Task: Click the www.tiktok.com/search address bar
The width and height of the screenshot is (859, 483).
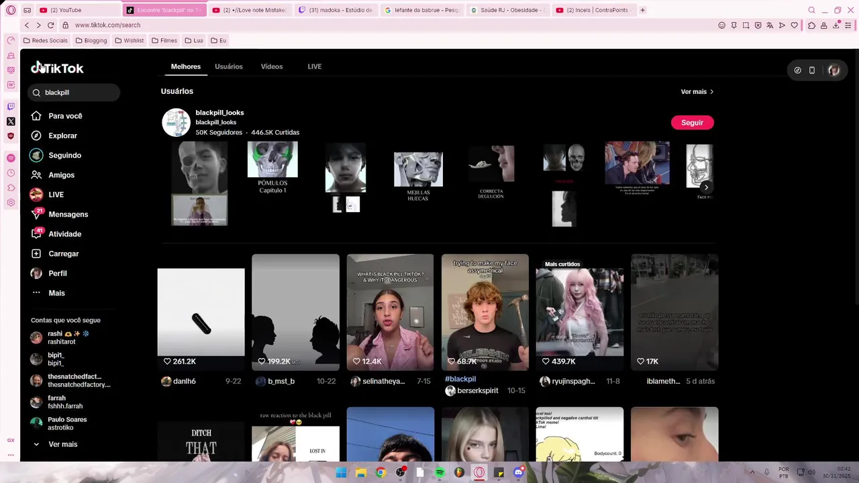Action: coord(107,25)
